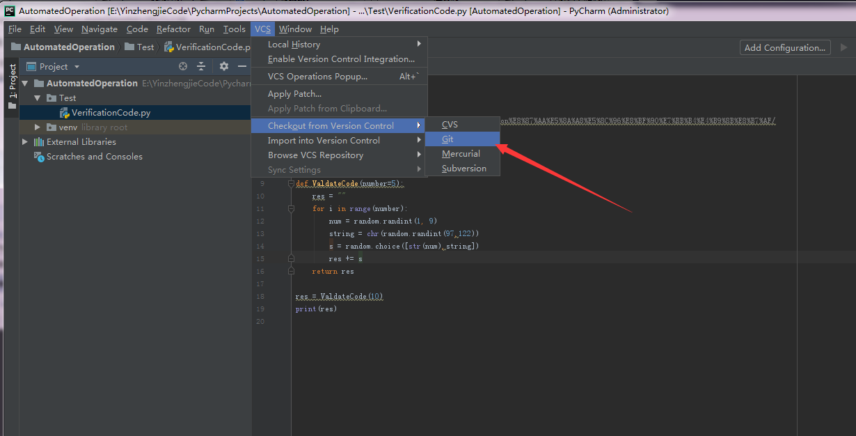Image resolution: width=856 pixels, height=436 pixels.
Task: Expand the External Libraries arrow
Action: [x=25, y=141]
